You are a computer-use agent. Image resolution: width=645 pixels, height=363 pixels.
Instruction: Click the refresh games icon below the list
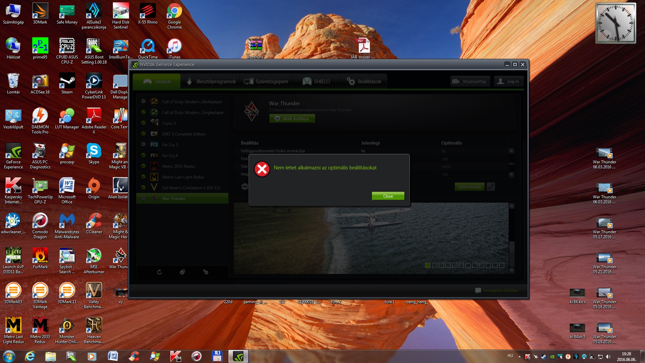tap(159, 272)
